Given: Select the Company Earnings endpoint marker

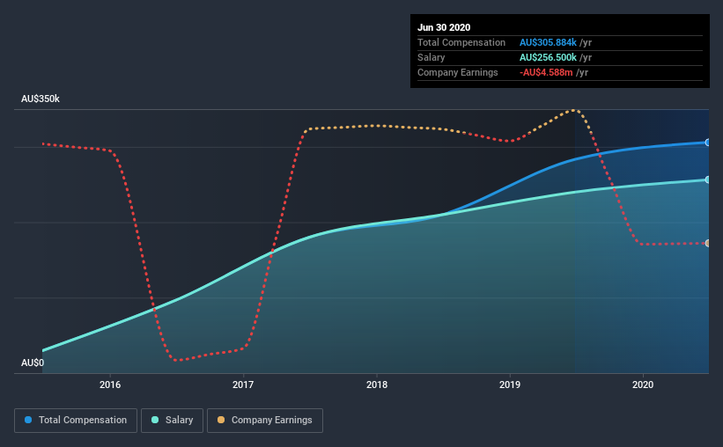Looking at the screenshot, I should pos(707,244).
